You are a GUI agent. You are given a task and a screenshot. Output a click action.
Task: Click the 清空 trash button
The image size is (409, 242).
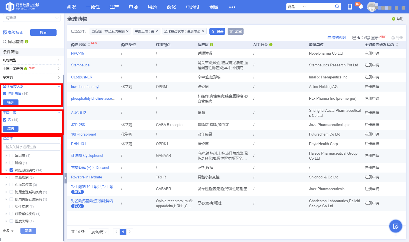tap(235, 31)
